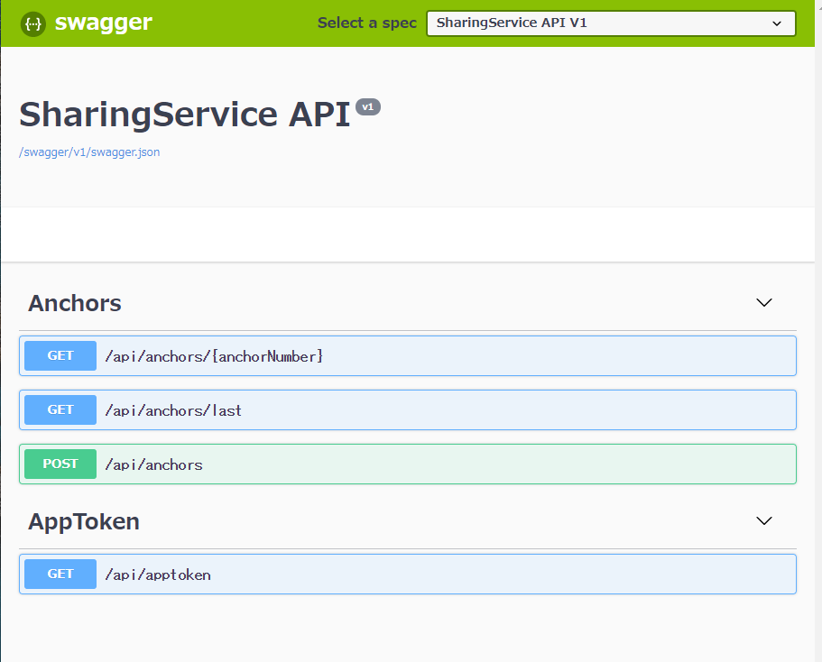The image size is (822, 662).
Task: Open the /swagger/v1/swagger.json link
Action: point(89,152)
